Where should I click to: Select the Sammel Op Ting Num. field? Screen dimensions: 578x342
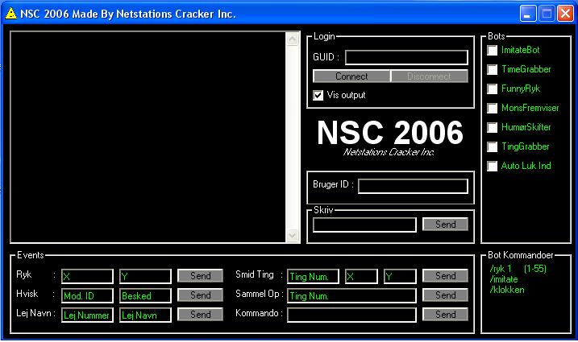351,295
